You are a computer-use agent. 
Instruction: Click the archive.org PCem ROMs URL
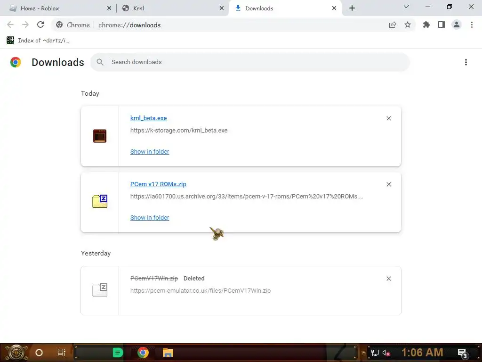247,197
